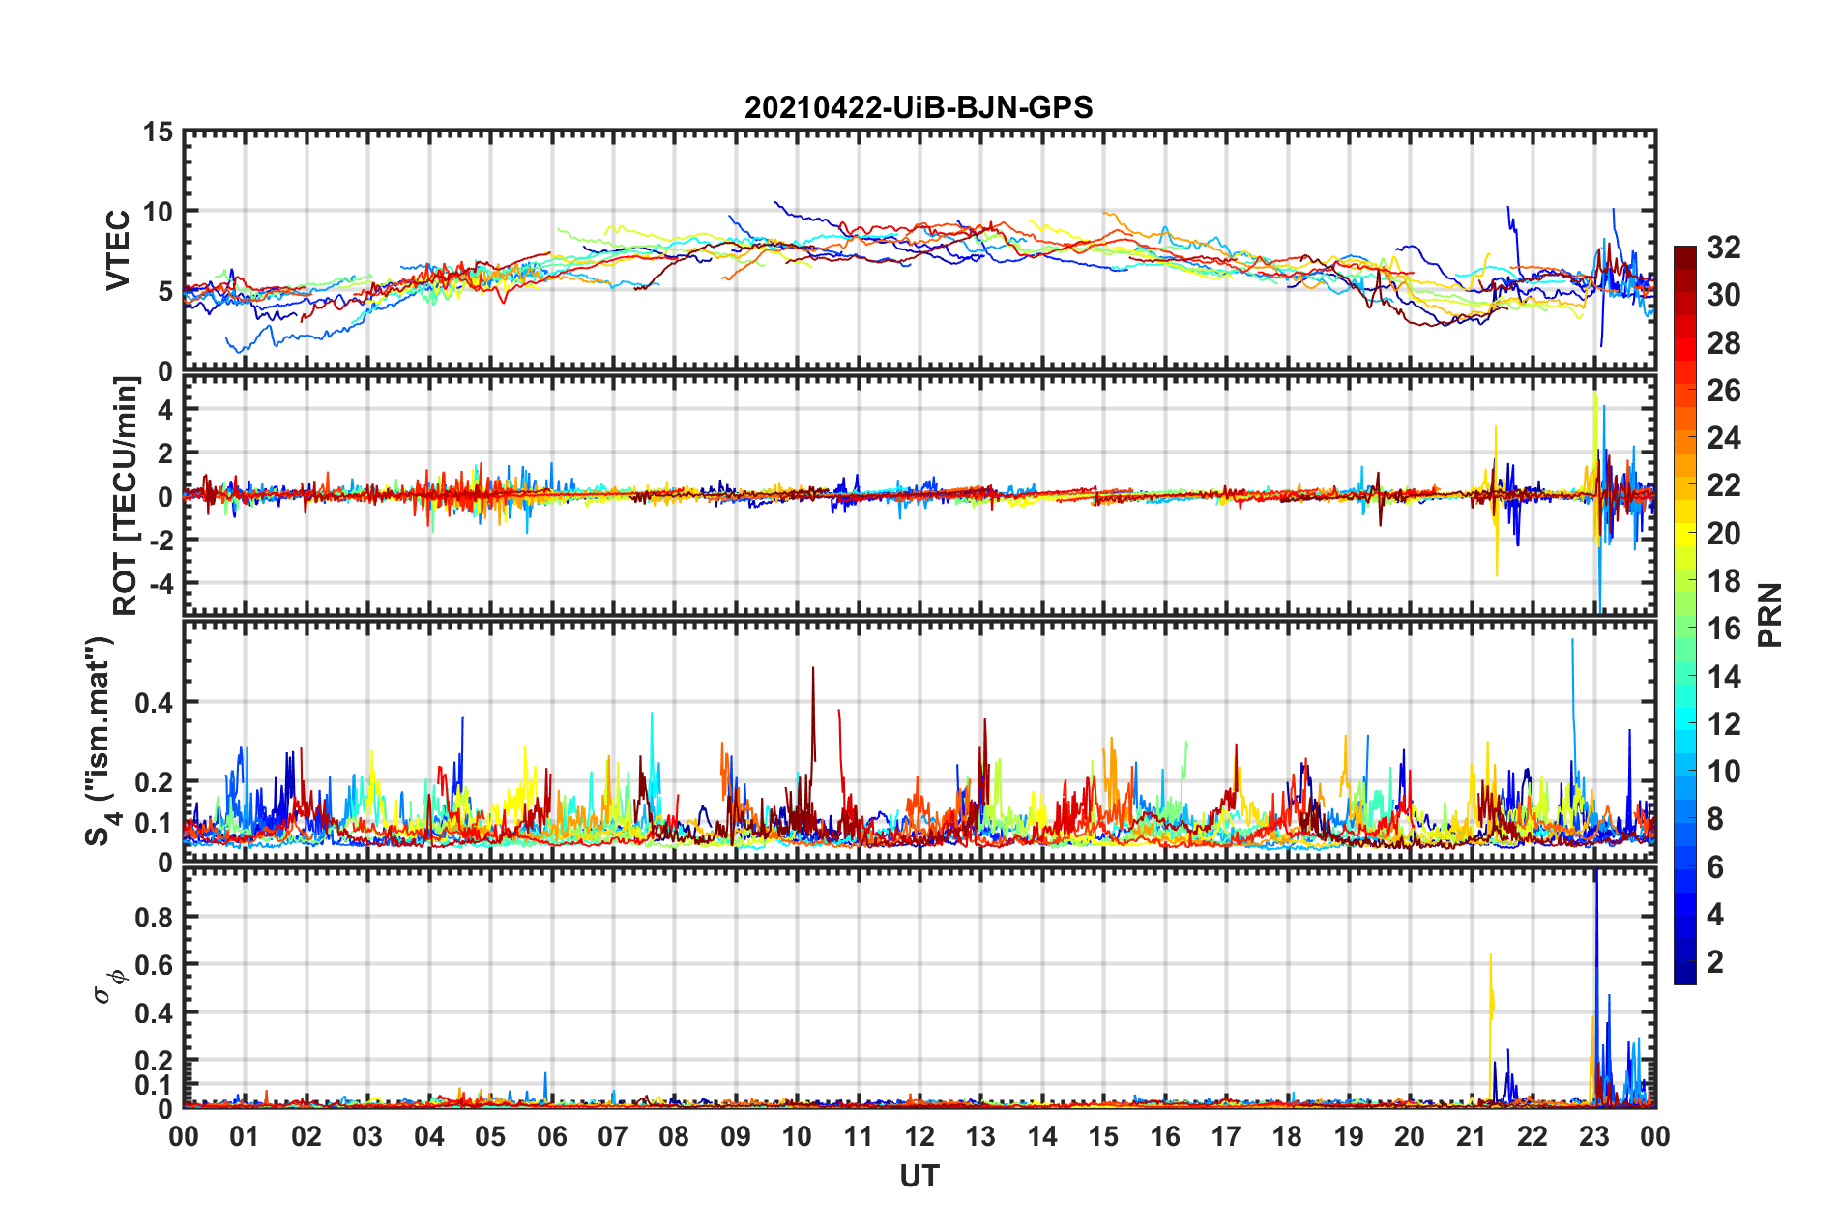The height and width of the screenshot is (1230, 1839).
Task: Click the PRN colorbar label
Action: [x=1770, y=616]
